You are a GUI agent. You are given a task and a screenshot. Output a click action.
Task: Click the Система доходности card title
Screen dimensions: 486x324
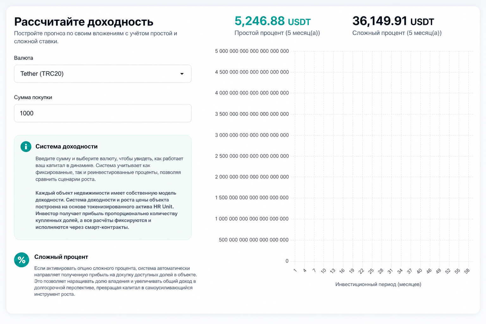click(66, 146)
